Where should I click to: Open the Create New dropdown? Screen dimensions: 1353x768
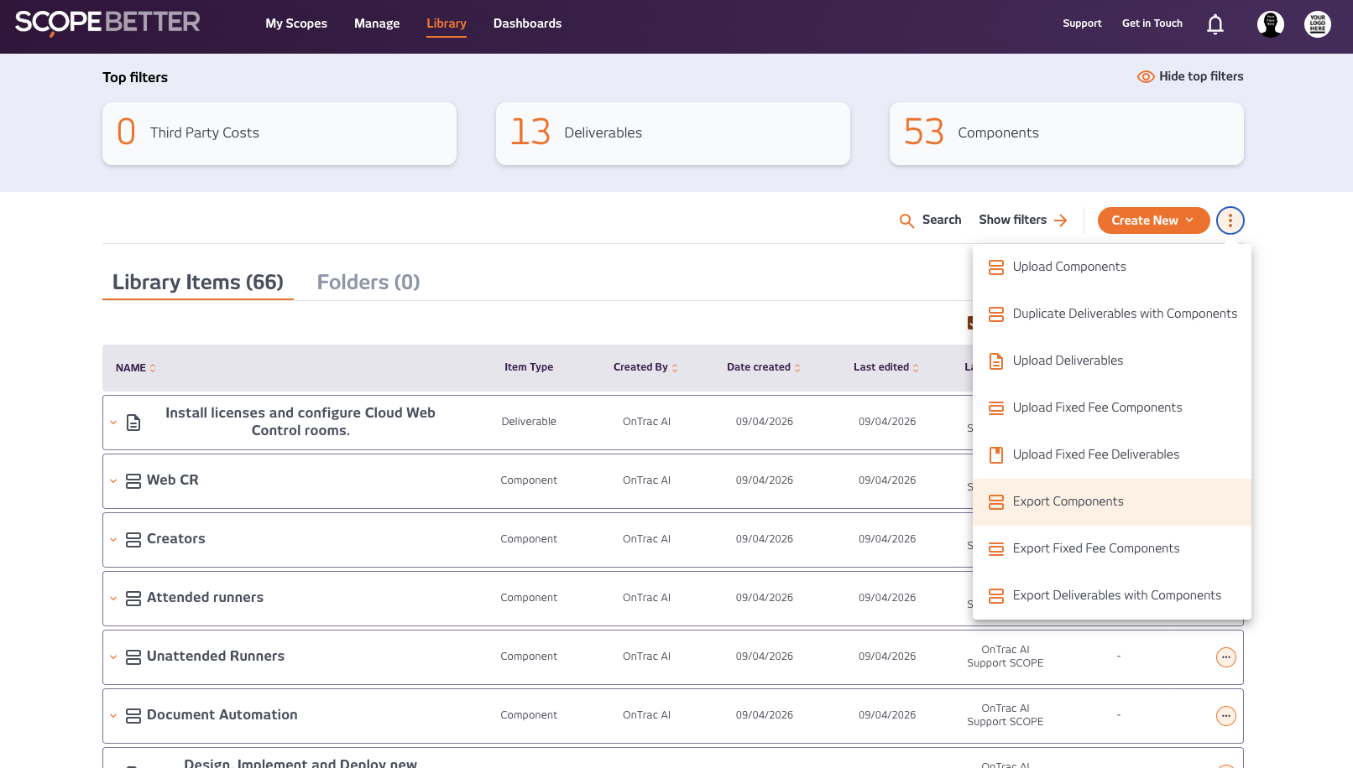tap(1152, 221)
